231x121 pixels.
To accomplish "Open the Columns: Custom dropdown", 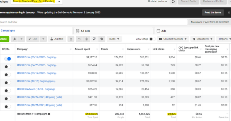I will (173, 39).
